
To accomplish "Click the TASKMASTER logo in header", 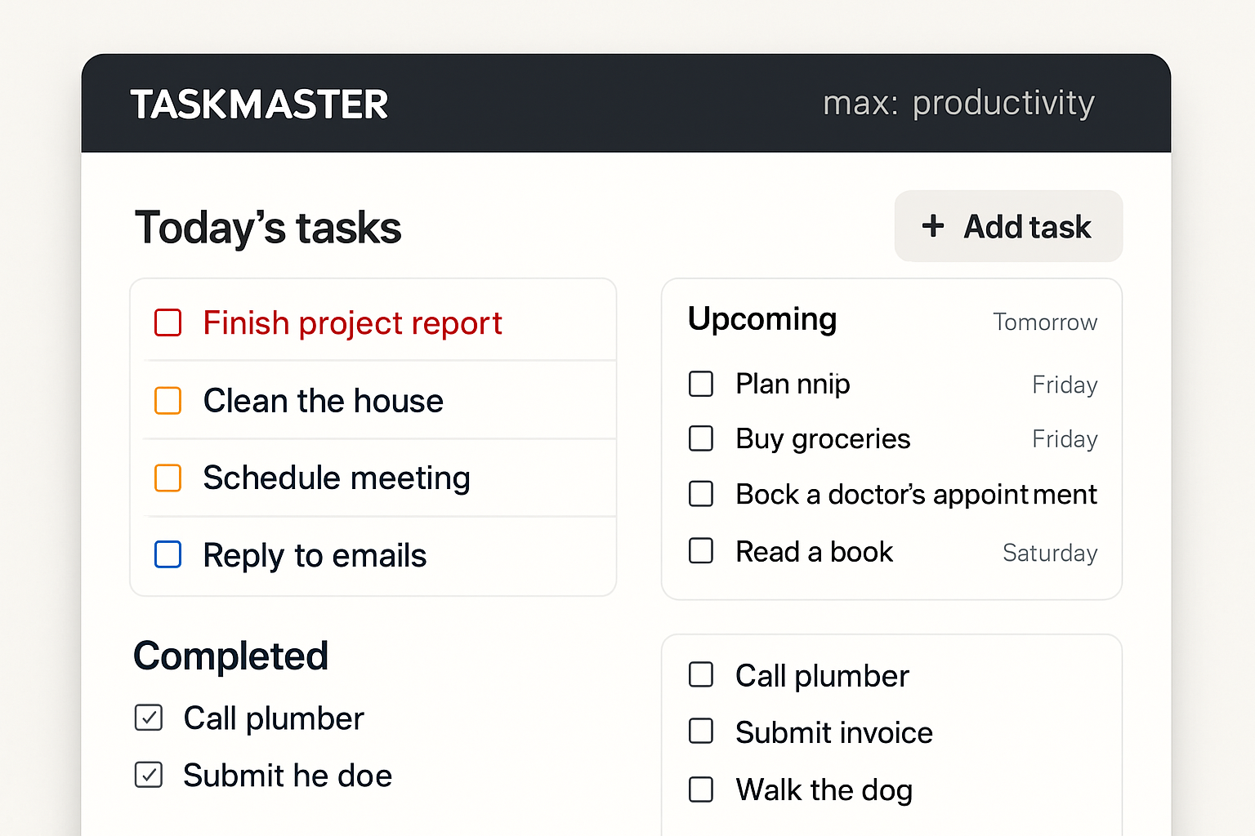I will click(x=259, y=104).
